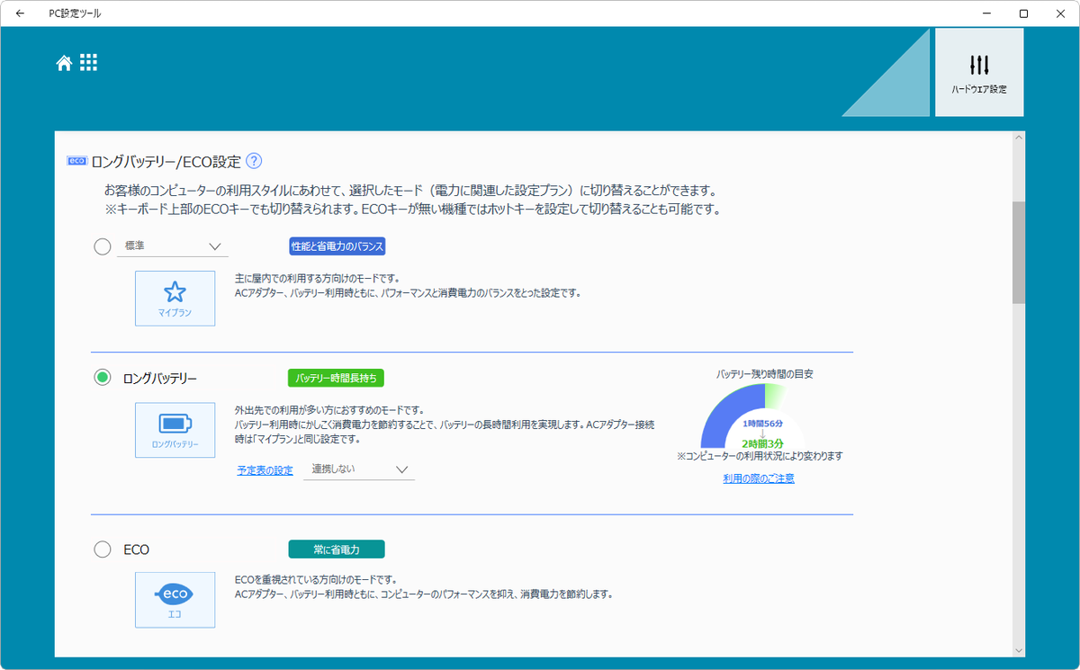This screenshot has height=670, width=1080.
Task: Open help for ロングバッテリー/ECO設定
Action: (254, 161)
